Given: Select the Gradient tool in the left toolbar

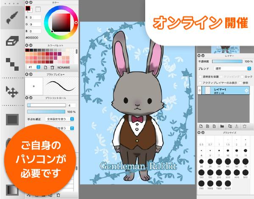Looking at the screenshot, I should [12, 190].
